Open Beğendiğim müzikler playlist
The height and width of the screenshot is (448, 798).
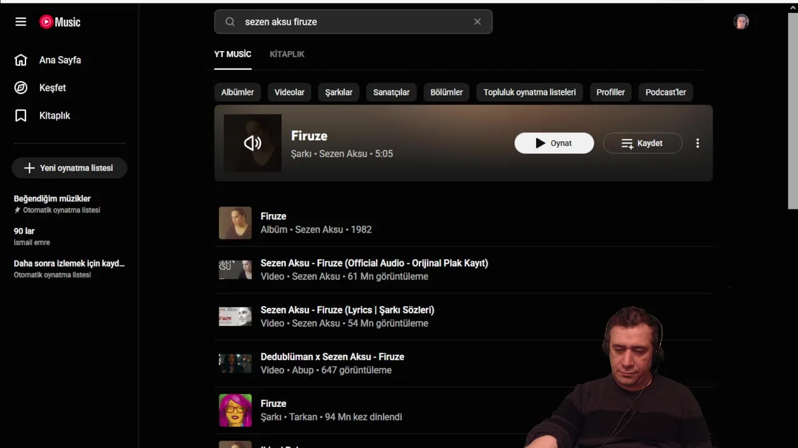coord(52,198)
